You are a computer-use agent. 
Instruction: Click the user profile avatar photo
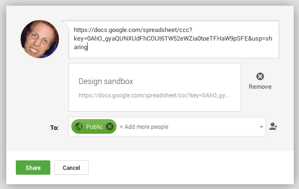[40, 39]
